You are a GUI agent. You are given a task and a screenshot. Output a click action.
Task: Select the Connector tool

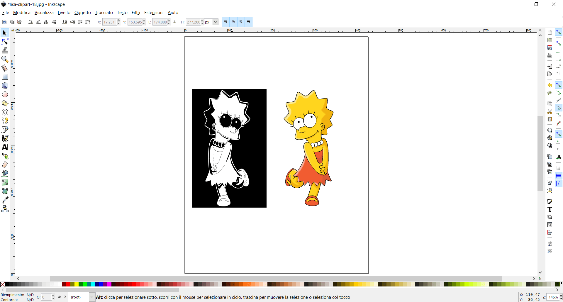pyautogui.click(x=5, y=209)
